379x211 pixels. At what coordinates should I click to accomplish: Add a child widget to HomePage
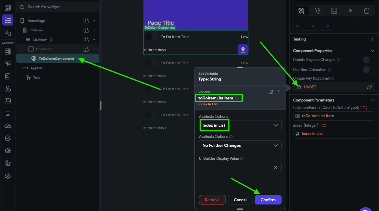point(86,21)
